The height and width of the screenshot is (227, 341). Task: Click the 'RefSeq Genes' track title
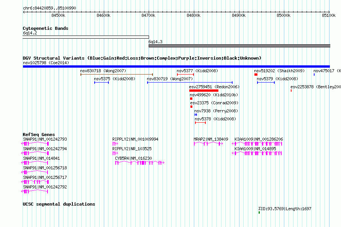click(39, 135)
